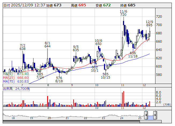Click the tallest red volume bar in November
Viewport: 175px width, 126px height.
pos(124,98)
